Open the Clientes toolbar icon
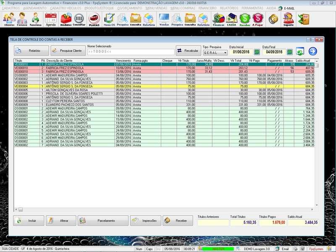Image resolution: width=336 pixels, height=252 pixels. pyautogui.click(x=9, y=19)
